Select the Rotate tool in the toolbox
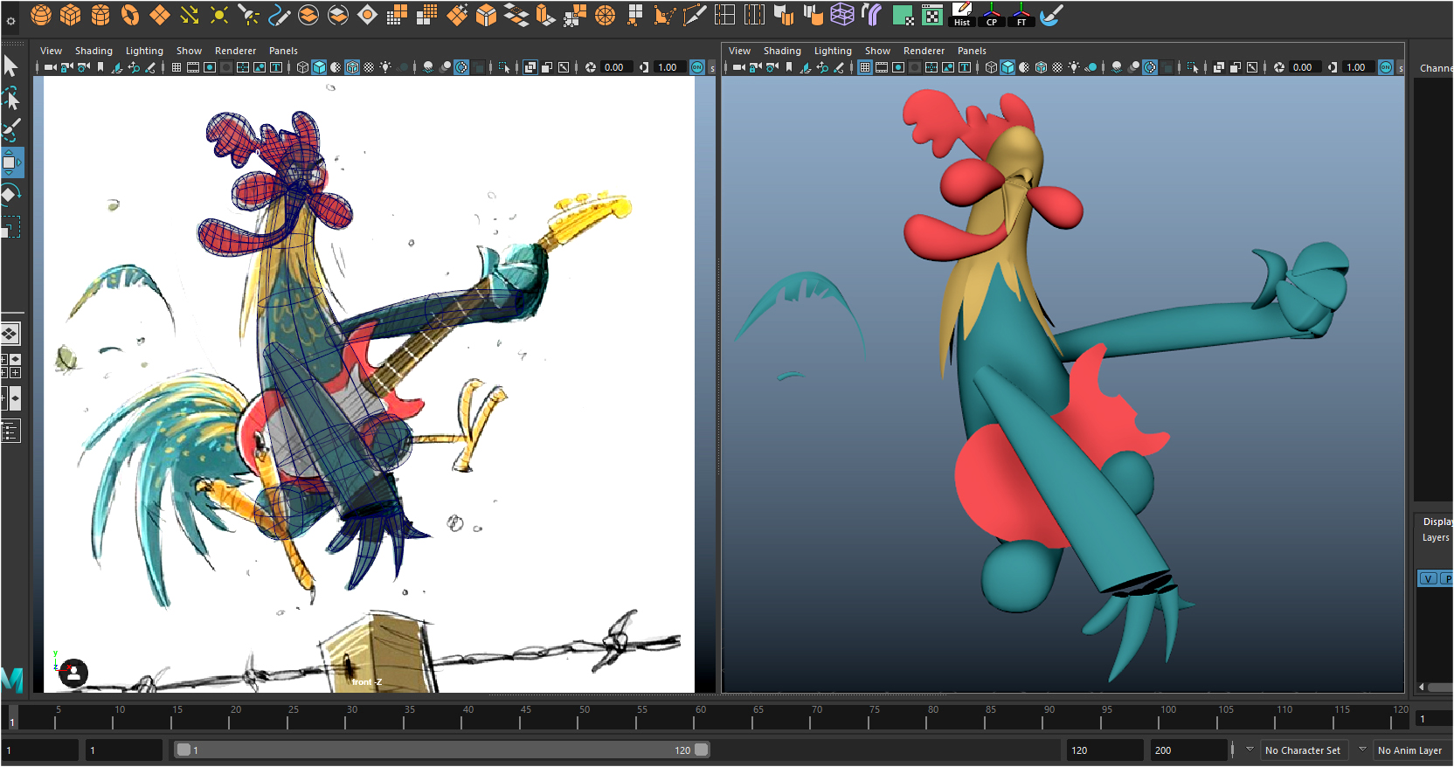The image size is (1454, 767). (10, 194)
